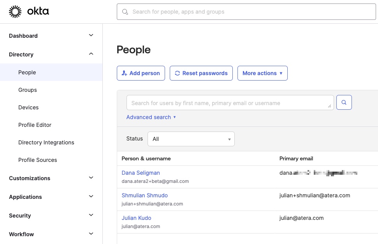The width and height of the screenshot is (378, 244).
Task: Click the Okta sunburst logo
Action: (15, 12)
